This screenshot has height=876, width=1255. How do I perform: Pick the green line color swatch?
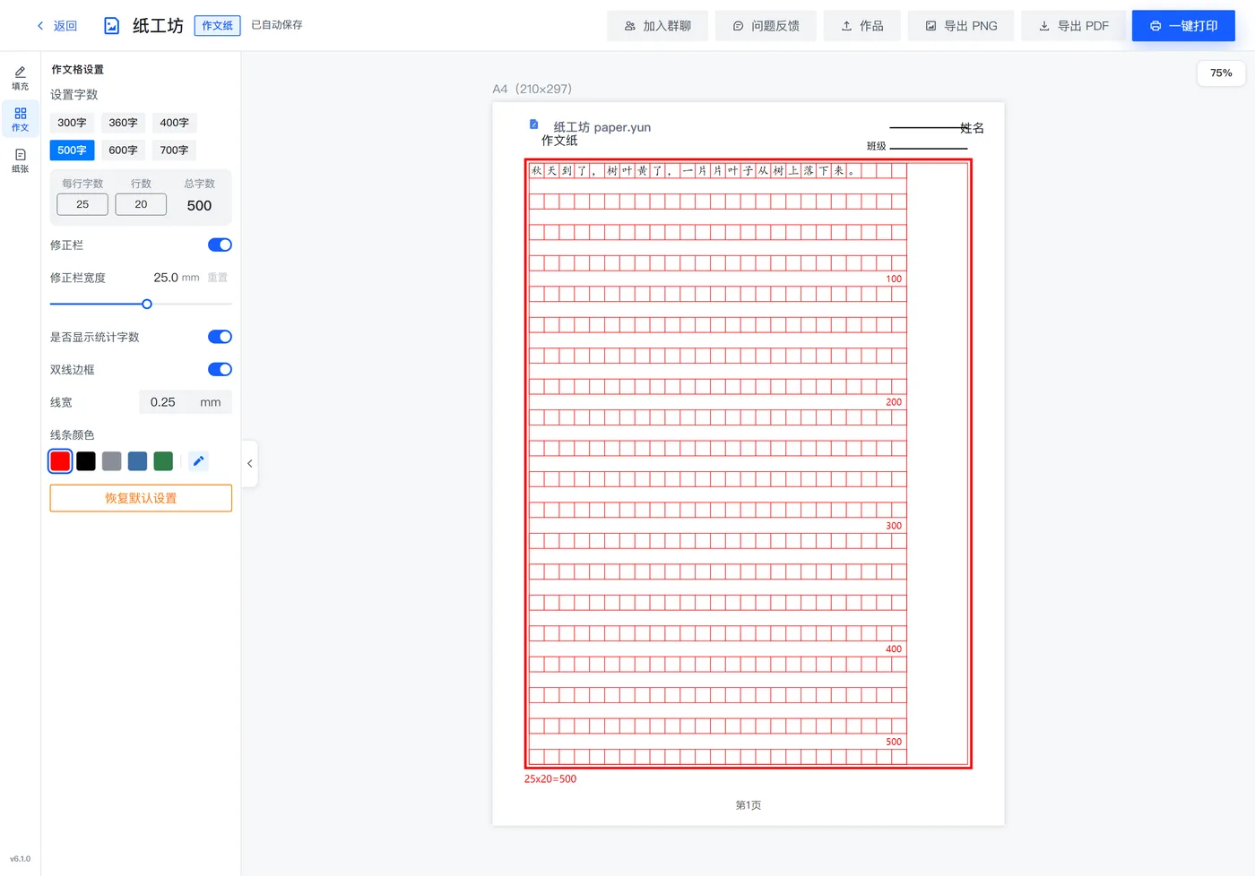click(163, 461)
